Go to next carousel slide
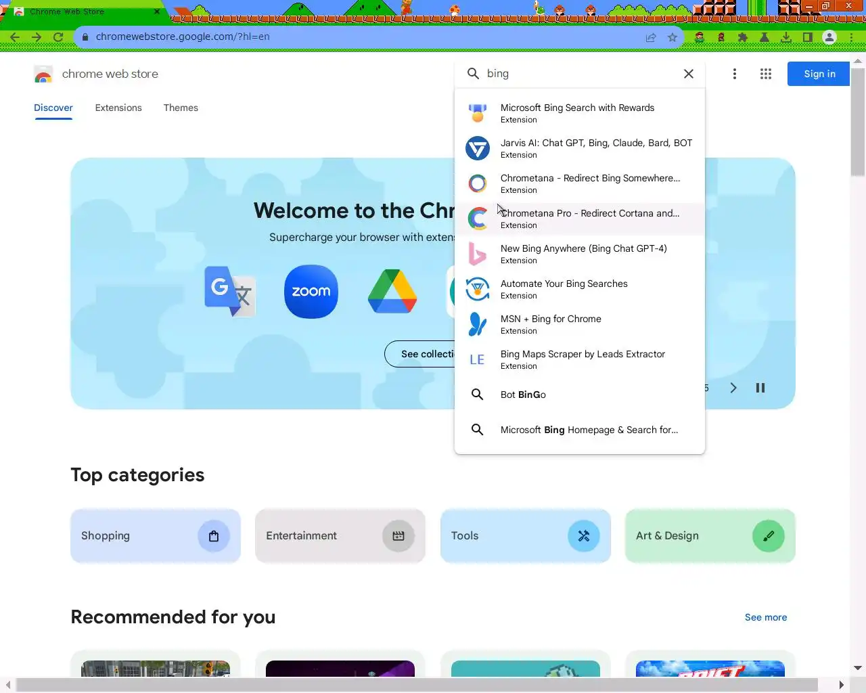Image resolution: width=866 pixels, height=693 pixels. 733,388
